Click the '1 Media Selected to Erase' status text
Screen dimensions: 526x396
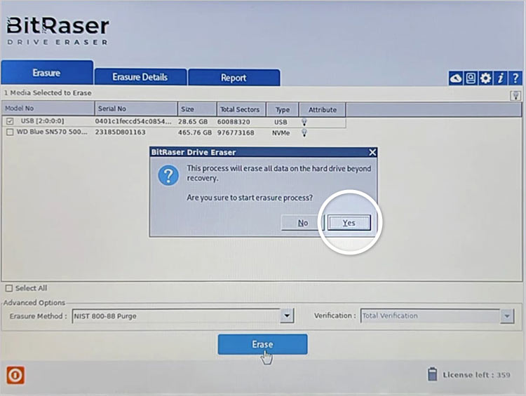click(48, 93)
